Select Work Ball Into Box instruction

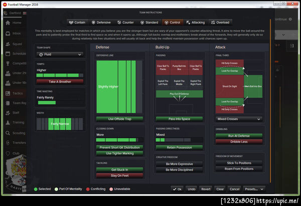253,86
